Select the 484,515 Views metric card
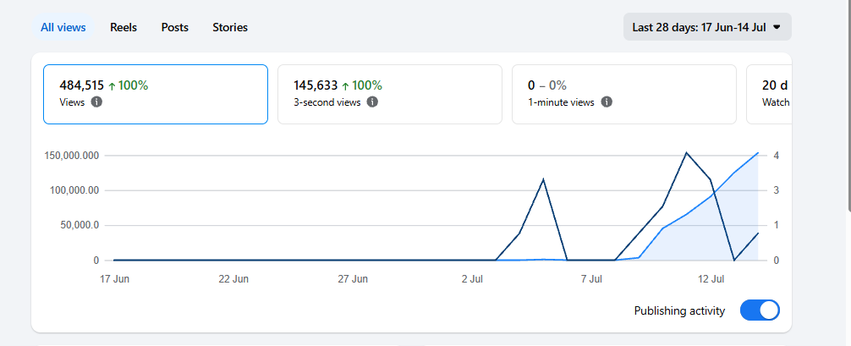The height and width of the screenshot is (346, 851). click(156, 95)
